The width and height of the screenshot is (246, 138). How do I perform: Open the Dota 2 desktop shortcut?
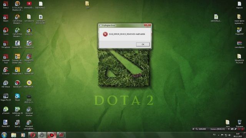pos(6,5)
